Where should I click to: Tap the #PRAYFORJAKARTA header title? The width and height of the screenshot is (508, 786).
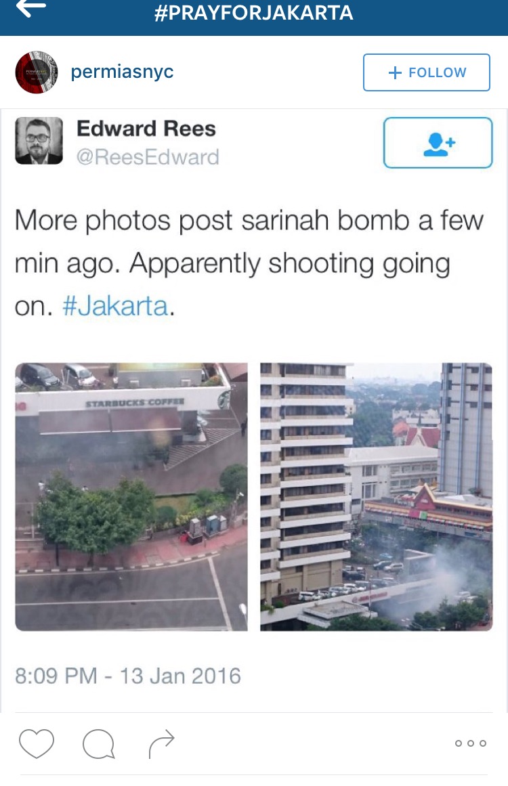click(x=254, y=13)
